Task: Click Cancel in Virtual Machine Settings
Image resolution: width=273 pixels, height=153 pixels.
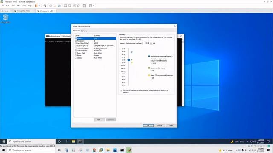Action: 160,125
